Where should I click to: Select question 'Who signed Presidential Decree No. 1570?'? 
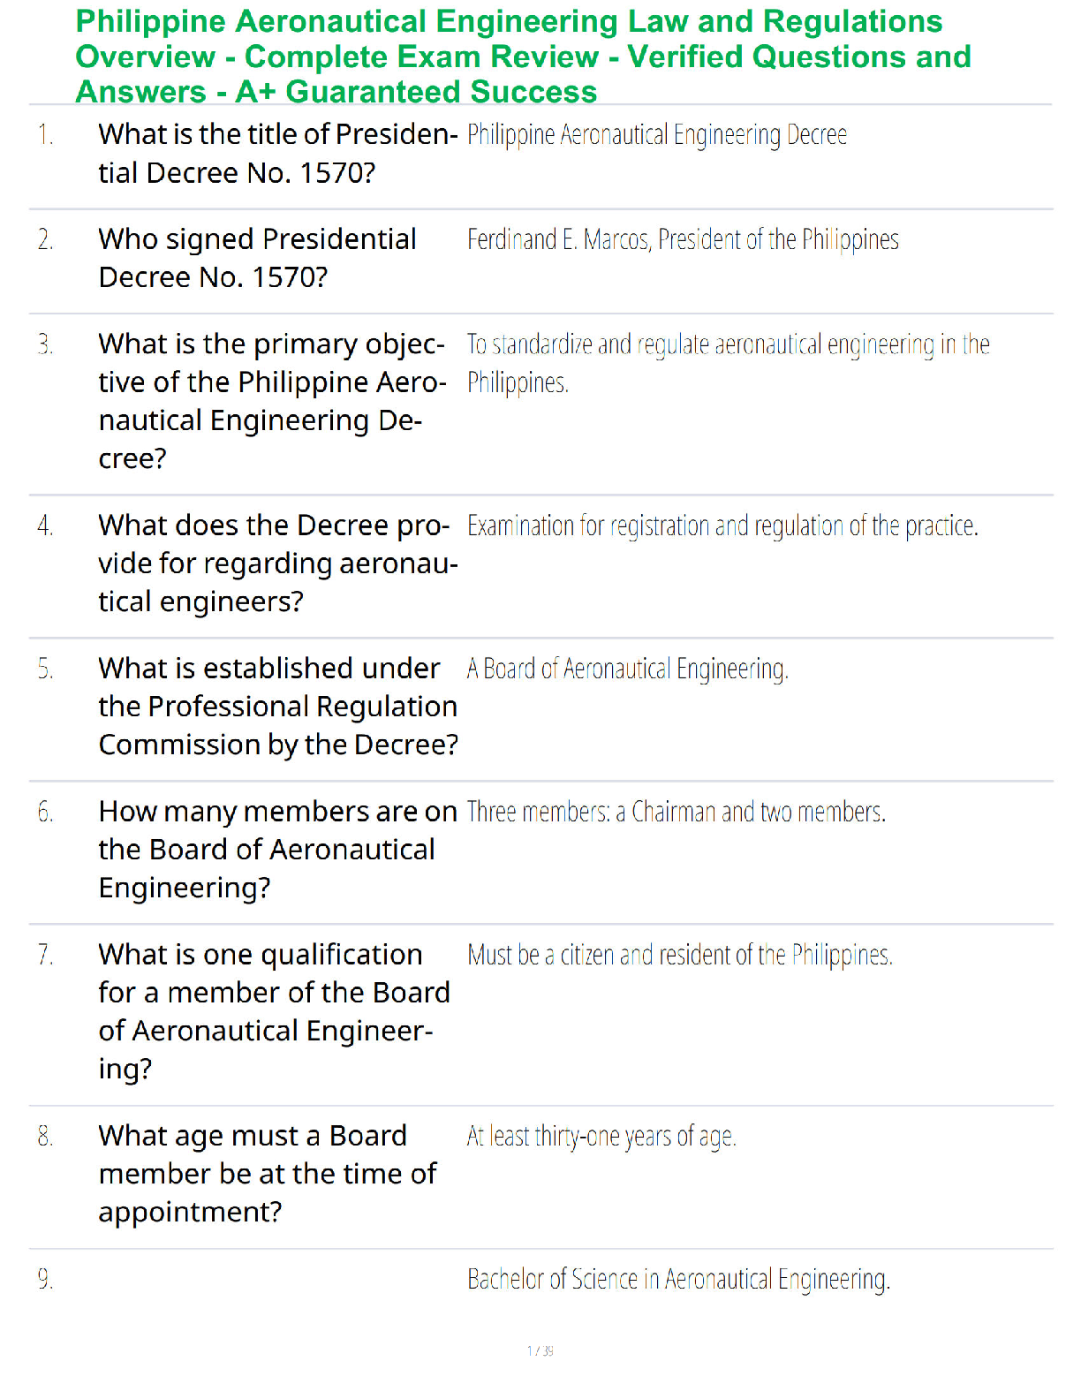click(257, 258)
